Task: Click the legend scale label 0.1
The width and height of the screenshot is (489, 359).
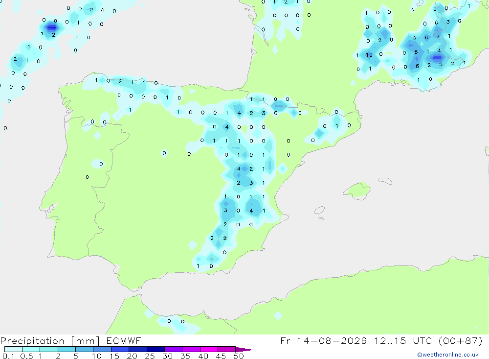Action: 8,356
